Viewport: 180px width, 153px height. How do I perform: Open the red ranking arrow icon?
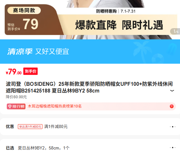pyautogui.click(x=172, y=106)
